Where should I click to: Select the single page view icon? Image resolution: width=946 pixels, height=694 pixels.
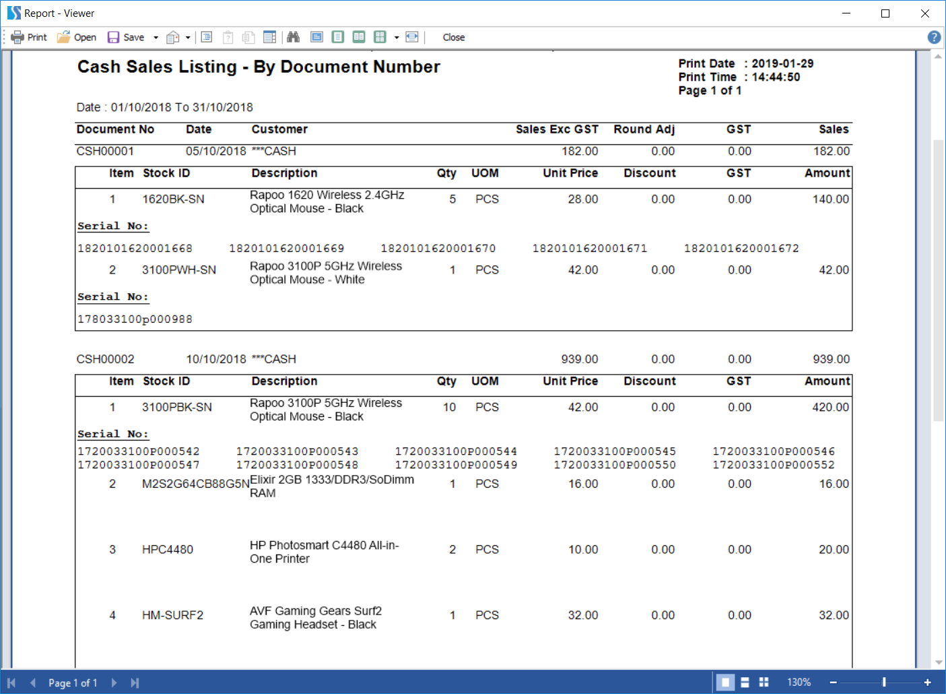(338, 37)
